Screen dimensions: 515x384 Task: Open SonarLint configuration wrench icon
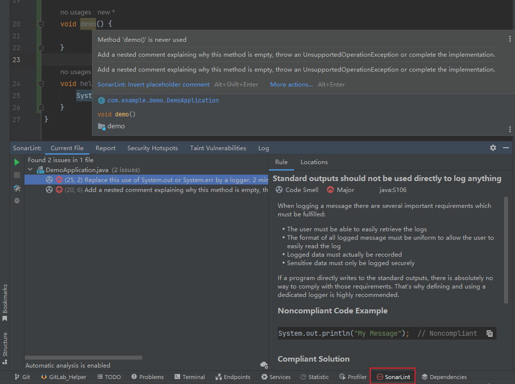pyautogui.click(x=17, y=188)
